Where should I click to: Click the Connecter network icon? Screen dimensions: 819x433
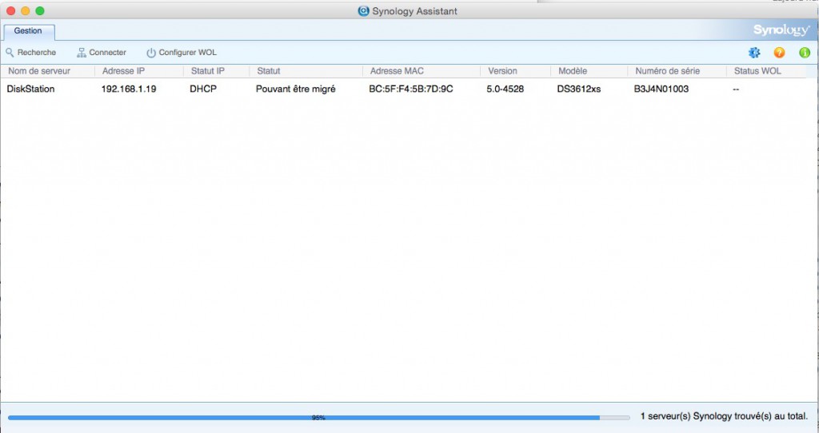pos(81,53)
